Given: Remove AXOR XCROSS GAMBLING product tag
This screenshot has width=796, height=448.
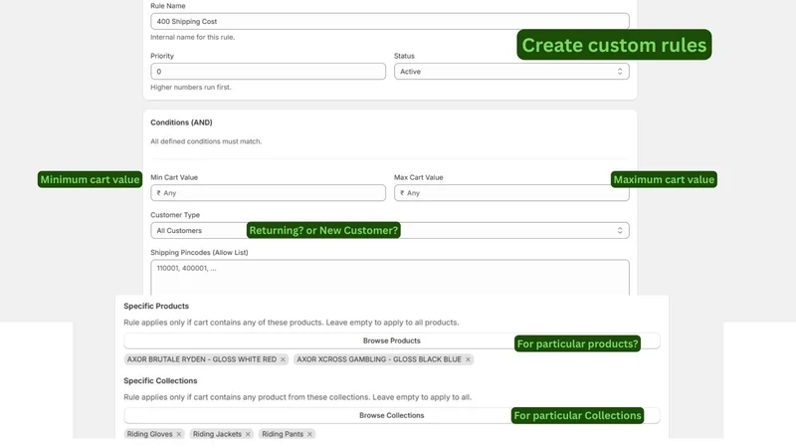Looking at the screenshot, I should pyautogui.click(x=468, y=359).
